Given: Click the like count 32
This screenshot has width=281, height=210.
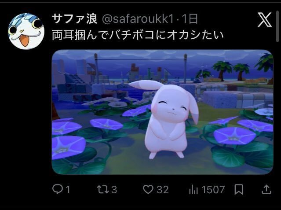Looking at the screenshot, I should point(163,190).
